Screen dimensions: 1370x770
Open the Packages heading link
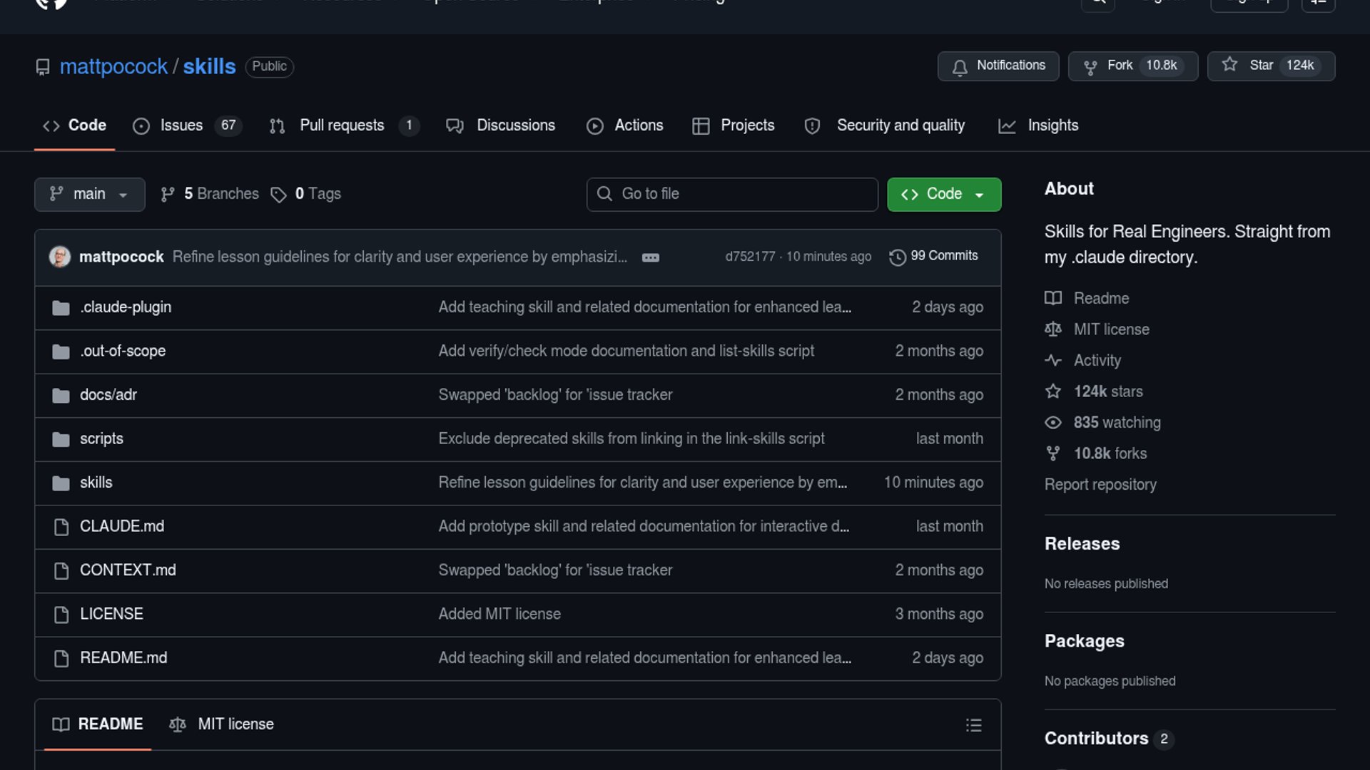pos(1085,642)
